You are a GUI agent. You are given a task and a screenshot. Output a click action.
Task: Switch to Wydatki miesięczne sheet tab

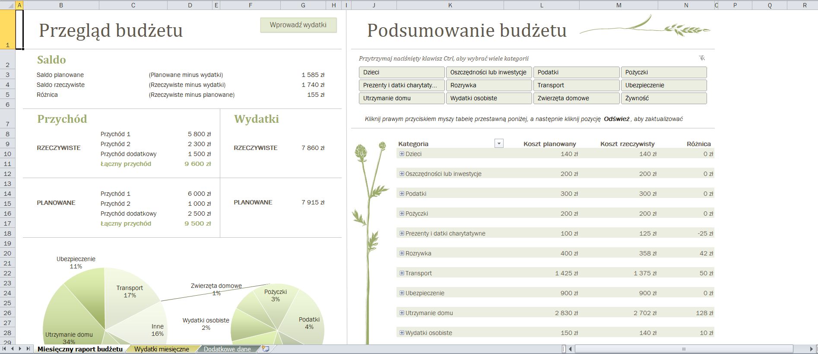click(162, 349)
